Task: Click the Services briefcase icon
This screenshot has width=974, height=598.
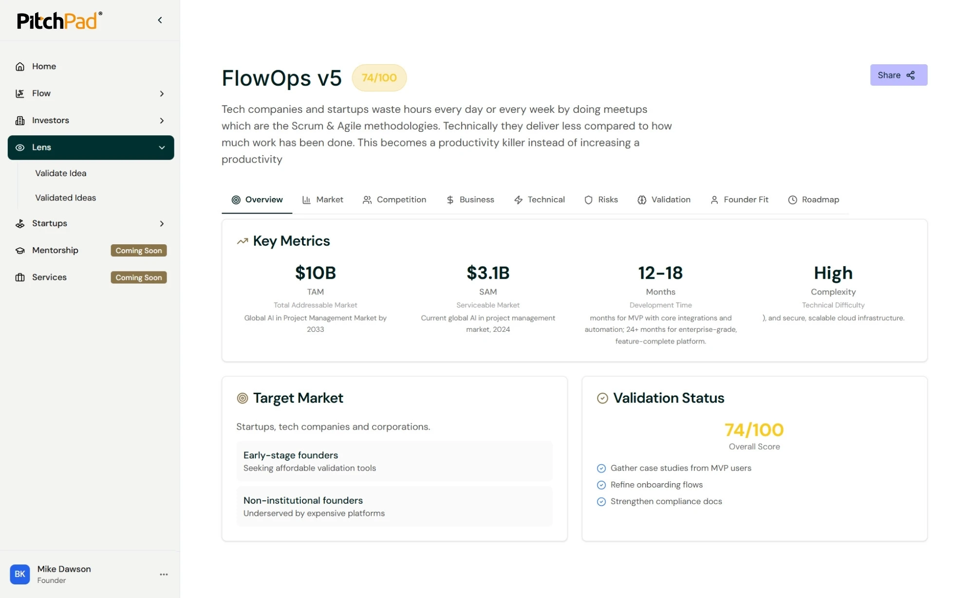Action: click(x=20, y=277)
